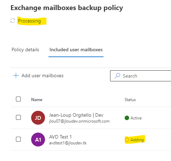The image size is (171, 161).
Task: Click the magnifier icon in Search box
Action: tap(117, 76)
